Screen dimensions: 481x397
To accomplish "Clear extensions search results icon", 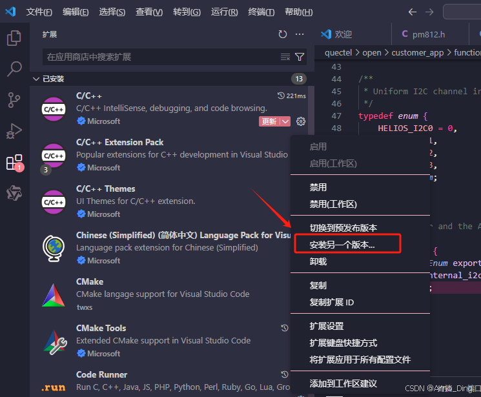I will click(285, 57).
